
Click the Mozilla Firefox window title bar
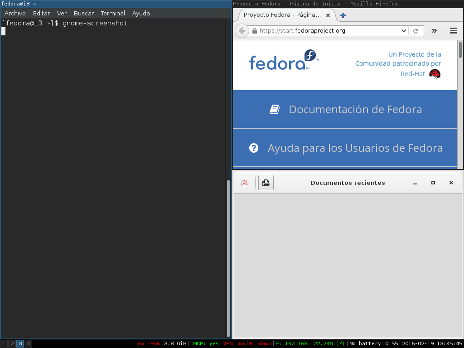coord(348,4)
